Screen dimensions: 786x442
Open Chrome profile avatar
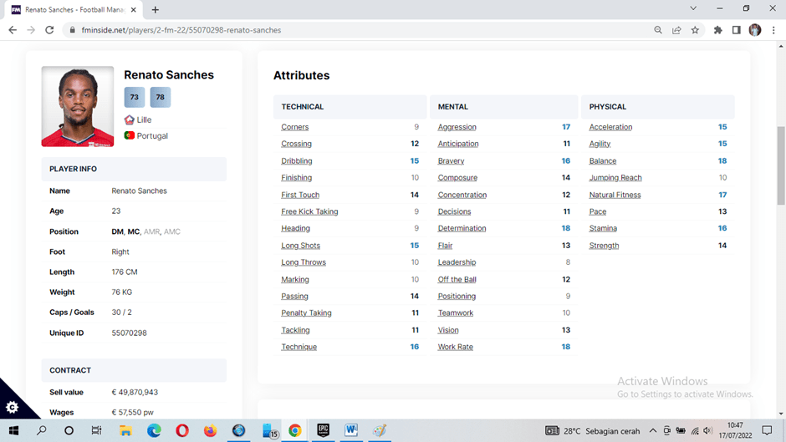[x=755, y=30]
